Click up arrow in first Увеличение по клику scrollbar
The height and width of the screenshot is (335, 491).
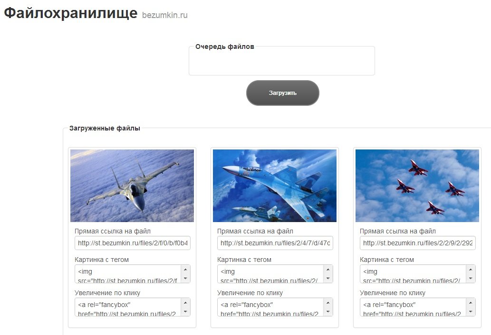click(x=185, y=303)
